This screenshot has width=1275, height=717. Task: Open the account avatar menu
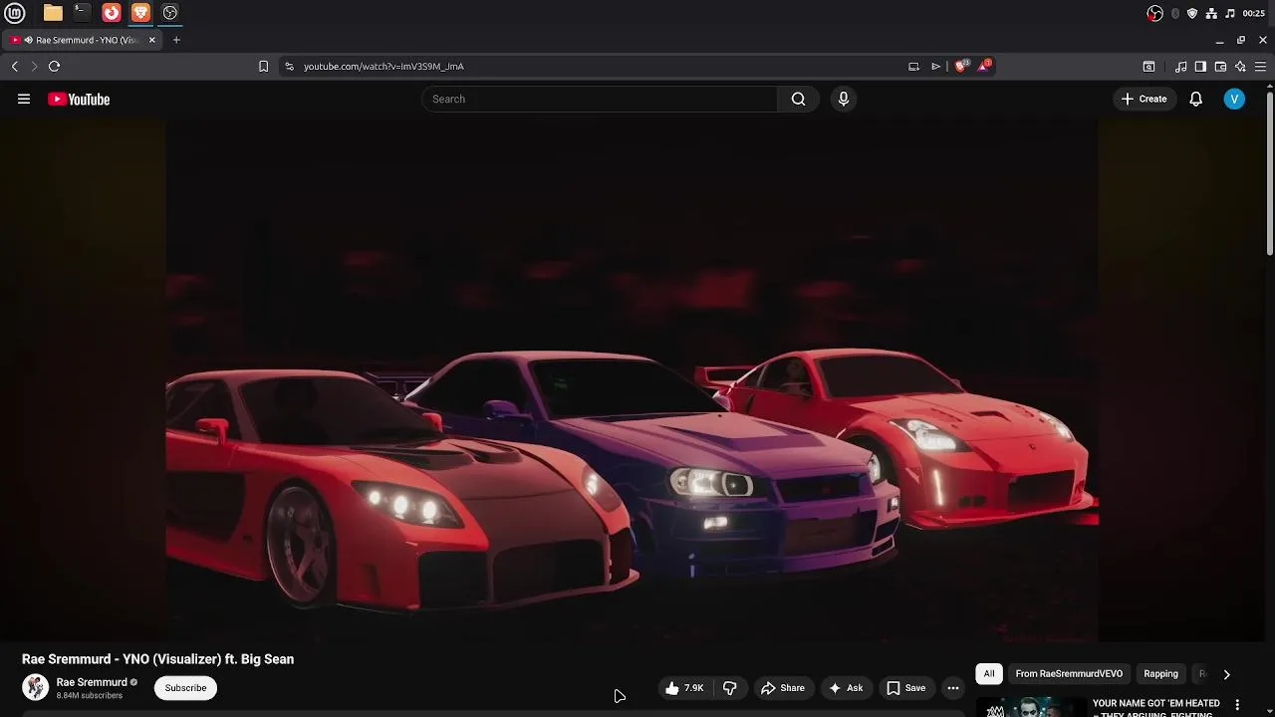(x=1234, y=99)
